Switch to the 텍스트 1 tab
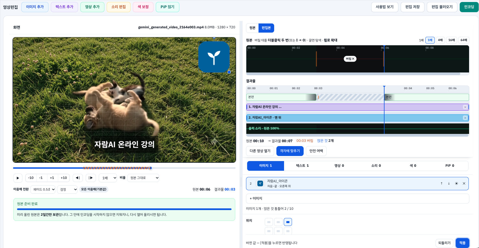The image size is (479, 248). [302, 166]
